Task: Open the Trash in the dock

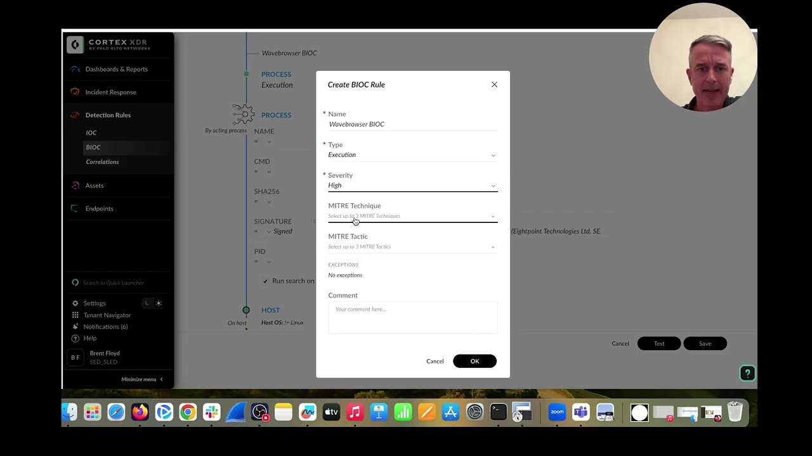Action: pyautogui.click(x=735, y=413)
